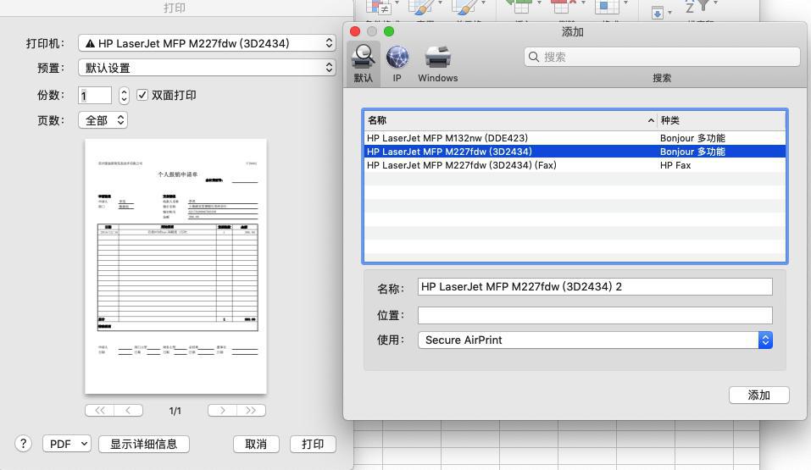Open the 预置 presets dropdown
This screenshot has height=470, width=811.
click(207, 68)
